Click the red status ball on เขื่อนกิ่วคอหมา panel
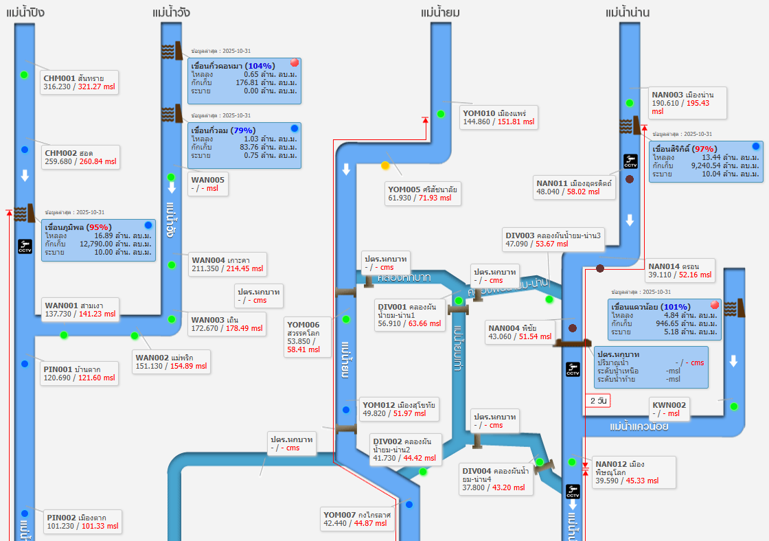Viewport: 769px width, 541px height. point(295,63)
